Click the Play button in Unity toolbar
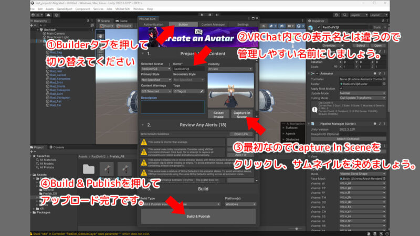Screen dimensions: 420x236 [x=202, y=15]
